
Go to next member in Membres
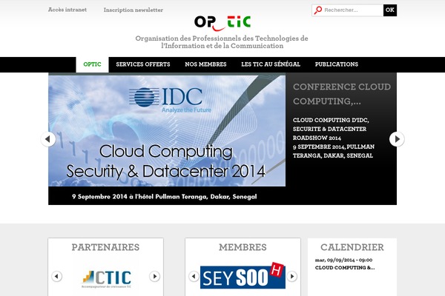(x=292, y=276)
